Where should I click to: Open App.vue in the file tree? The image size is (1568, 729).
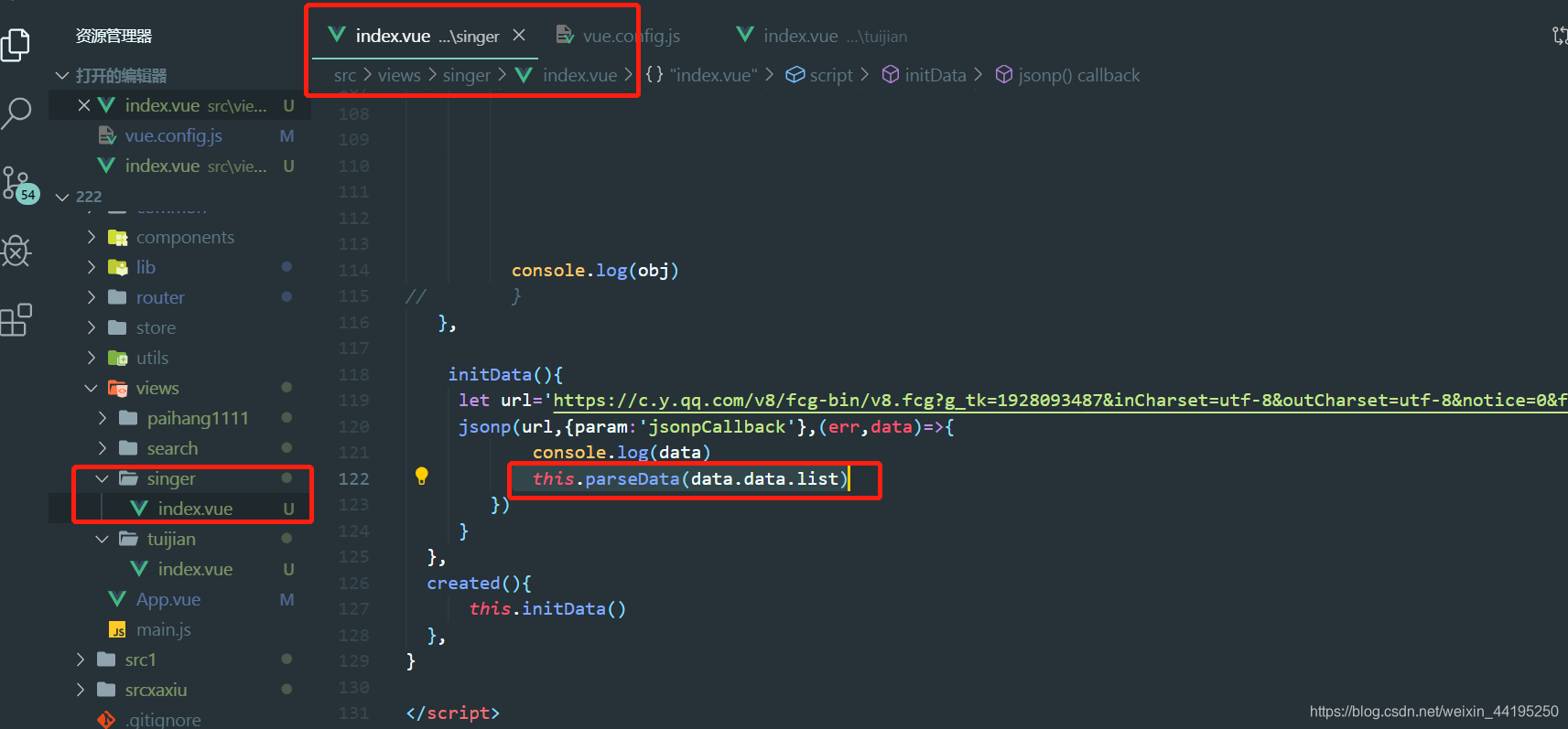168,599
